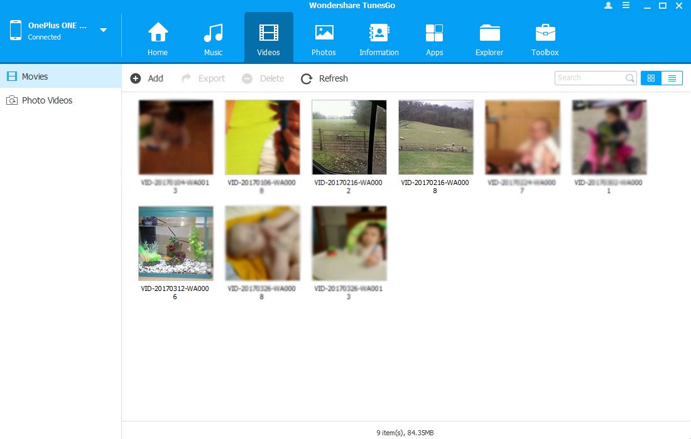
Task: Select video VID-20170216-WA0008 thumbnail
Action: [x=435, y=137]
